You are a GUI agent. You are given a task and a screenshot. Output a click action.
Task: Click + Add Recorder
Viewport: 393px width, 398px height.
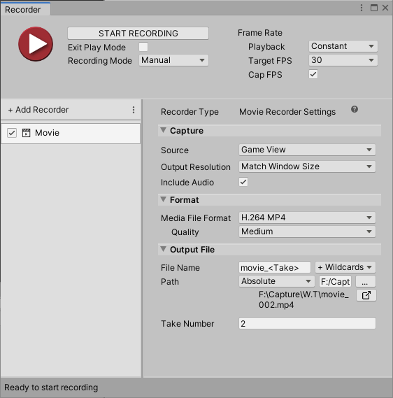[38, 110]
